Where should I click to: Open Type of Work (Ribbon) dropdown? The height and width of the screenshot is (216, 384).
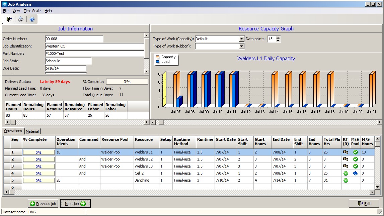pyautogui.click(x=241, y=46)
